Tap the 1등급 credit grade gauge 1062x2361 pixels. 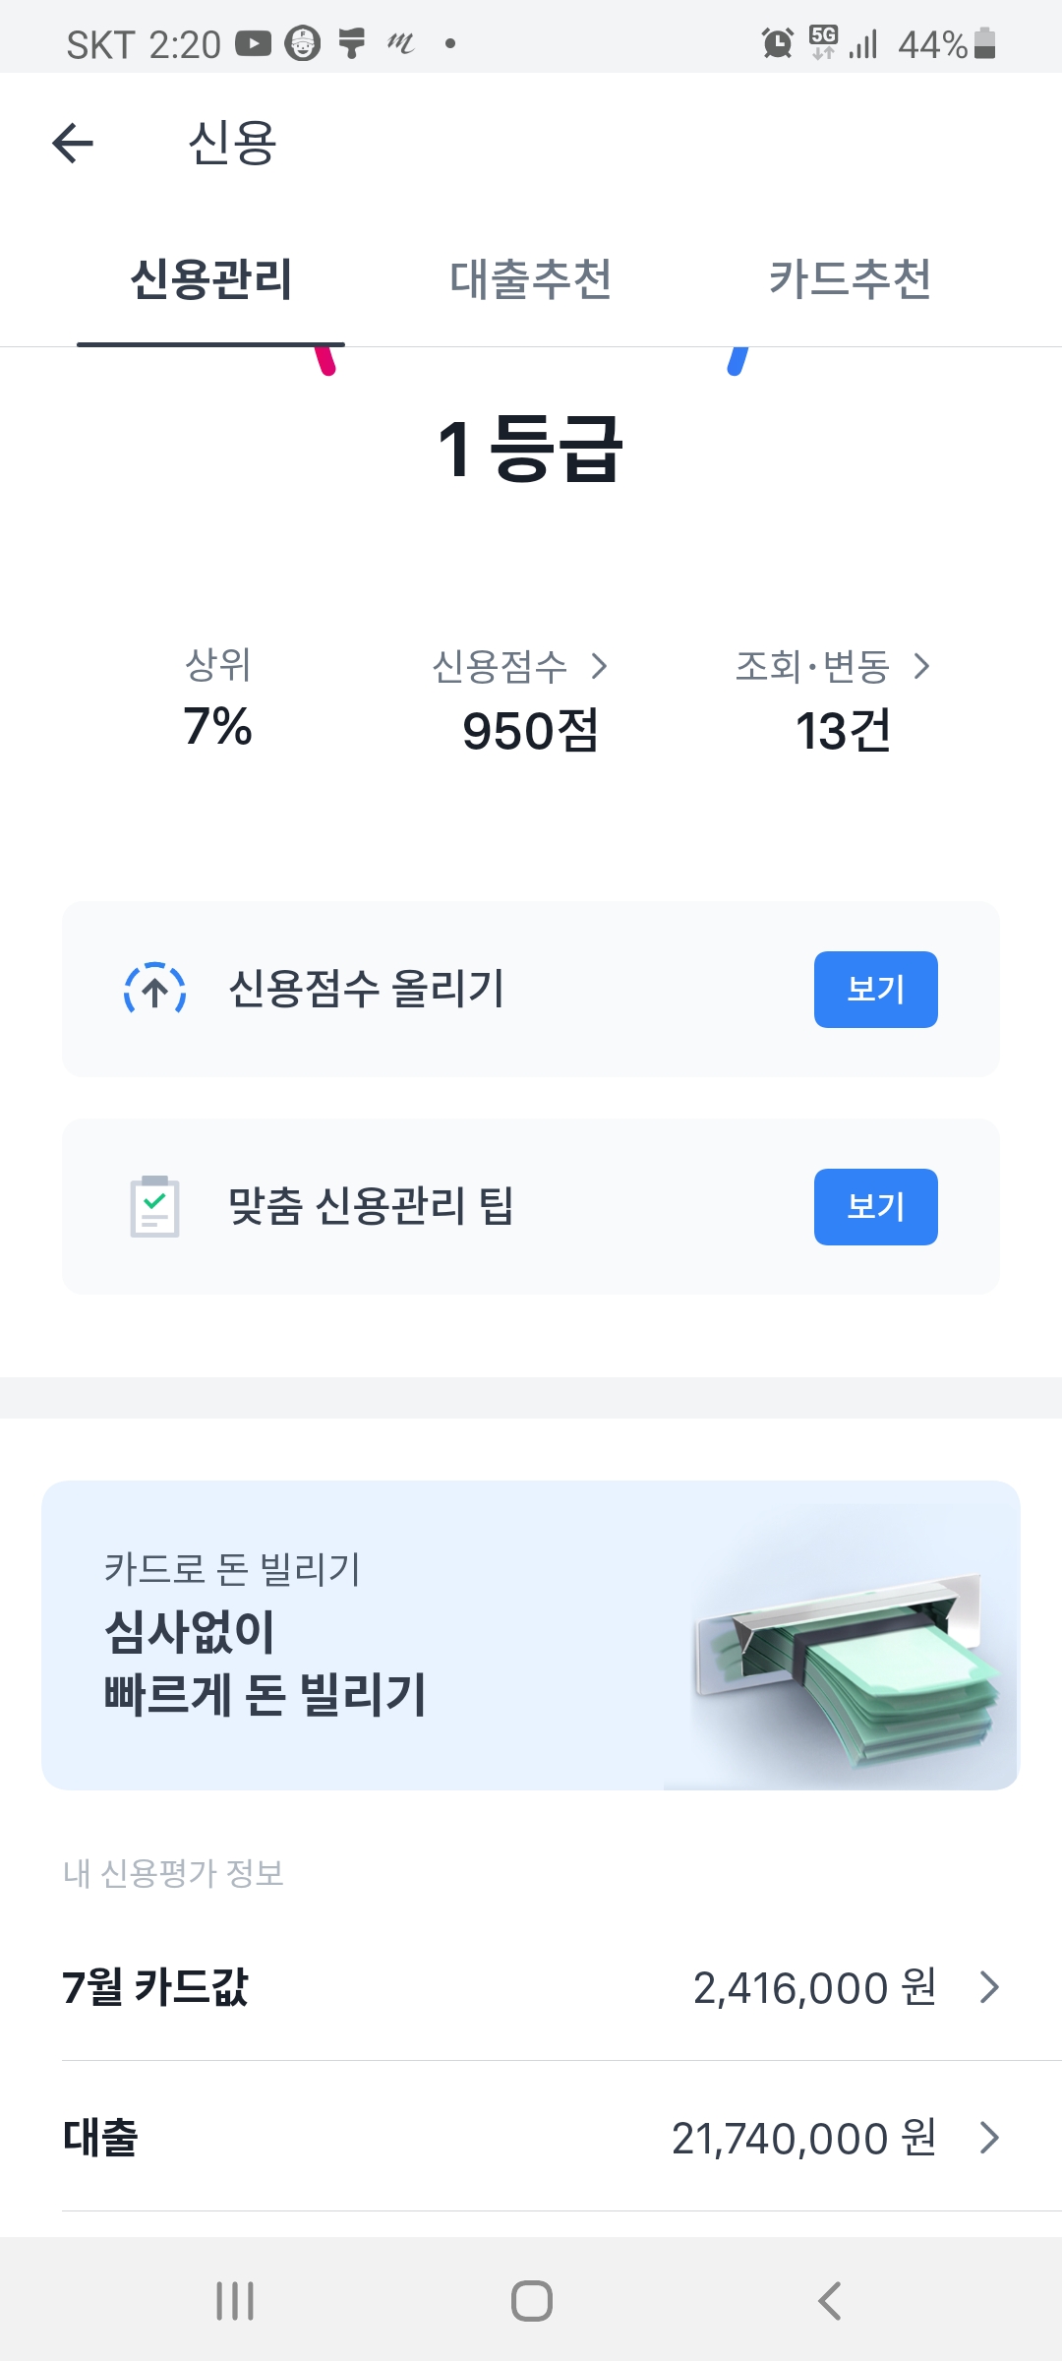tap(530, 449)
